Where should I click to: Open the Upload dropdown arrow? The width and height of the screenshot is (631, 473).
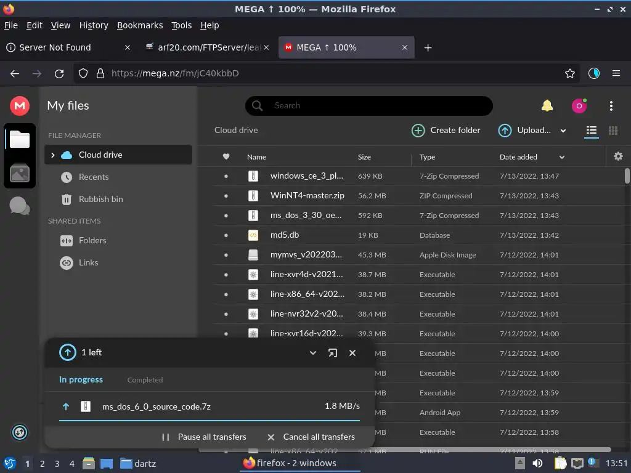point(563,131)
